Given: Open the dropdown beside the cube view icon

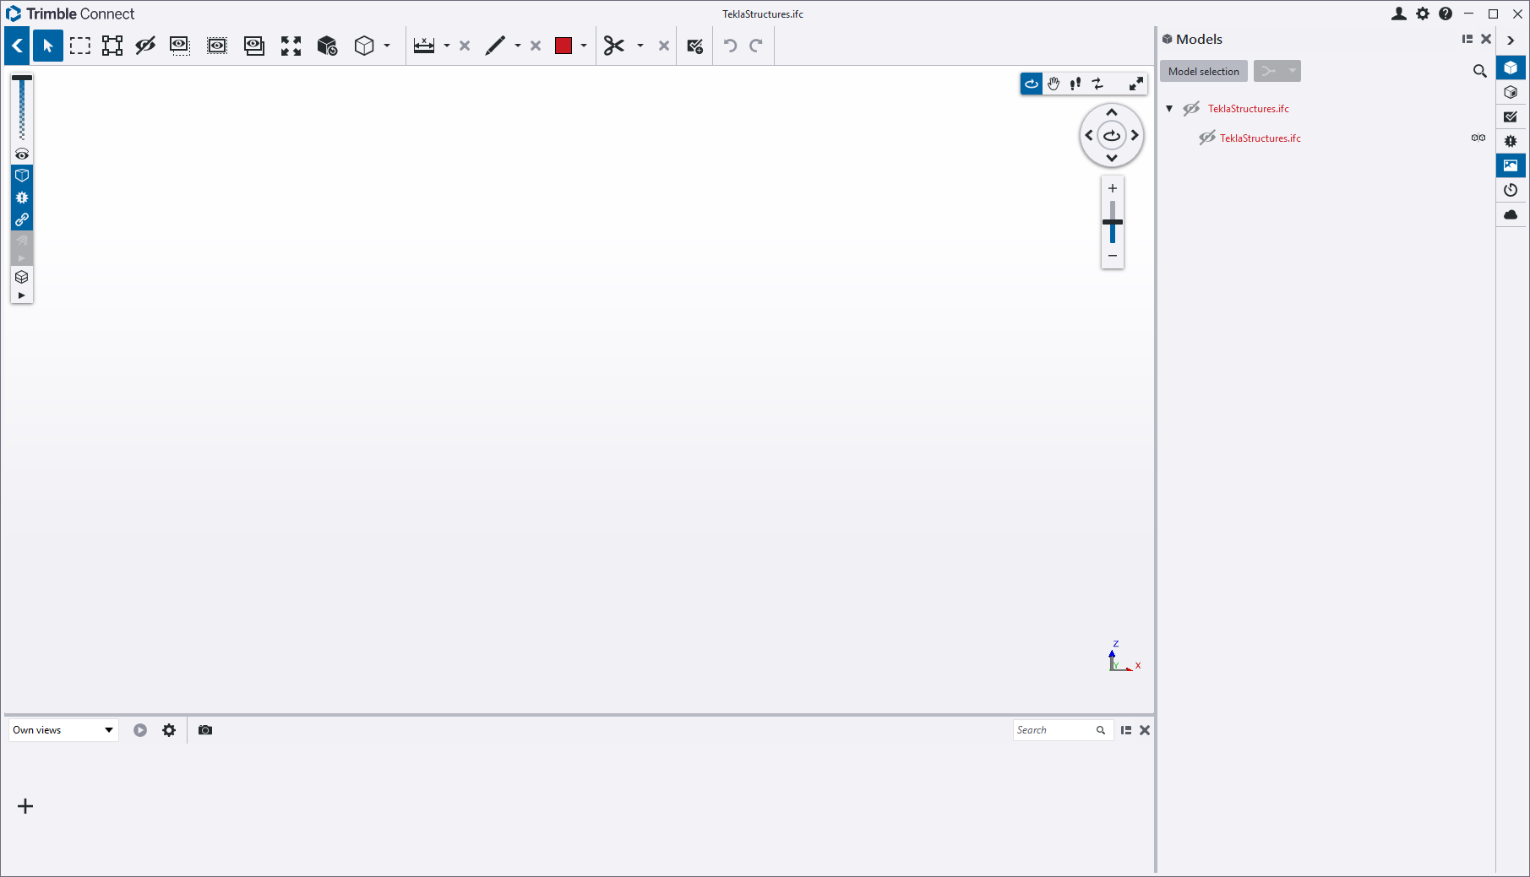Looking at the screenshot, I should pyautogui.click(x=387, y=46).
